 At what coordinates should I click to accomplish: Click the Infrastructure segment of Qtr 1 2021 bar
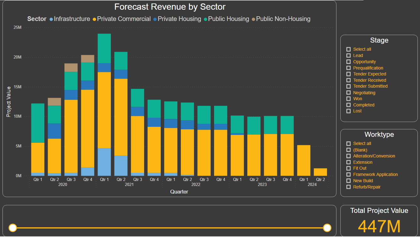(104, 162)
